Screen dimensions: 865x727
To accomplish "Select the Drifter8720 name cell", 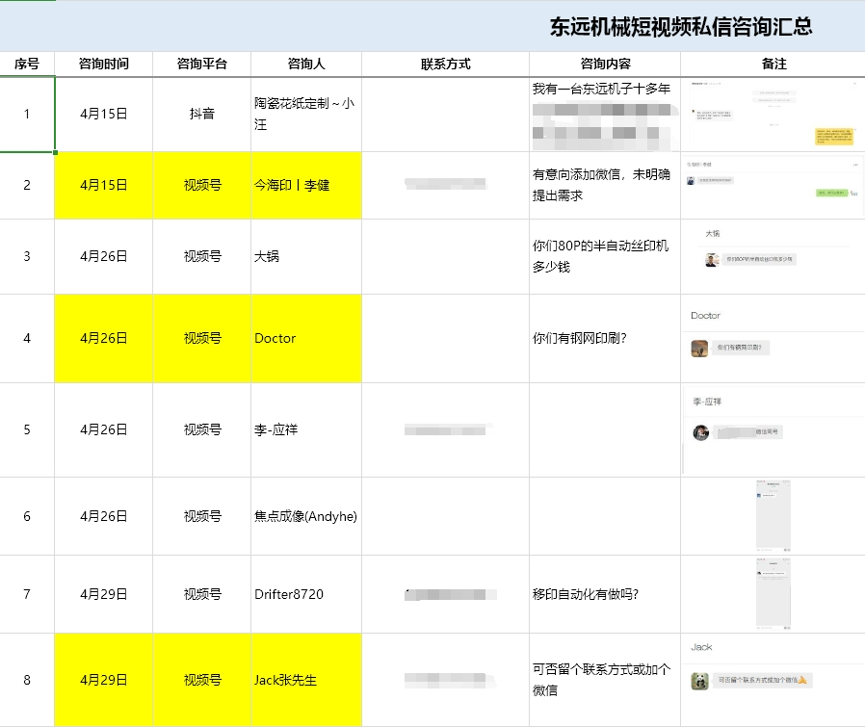I will (305, 594).
